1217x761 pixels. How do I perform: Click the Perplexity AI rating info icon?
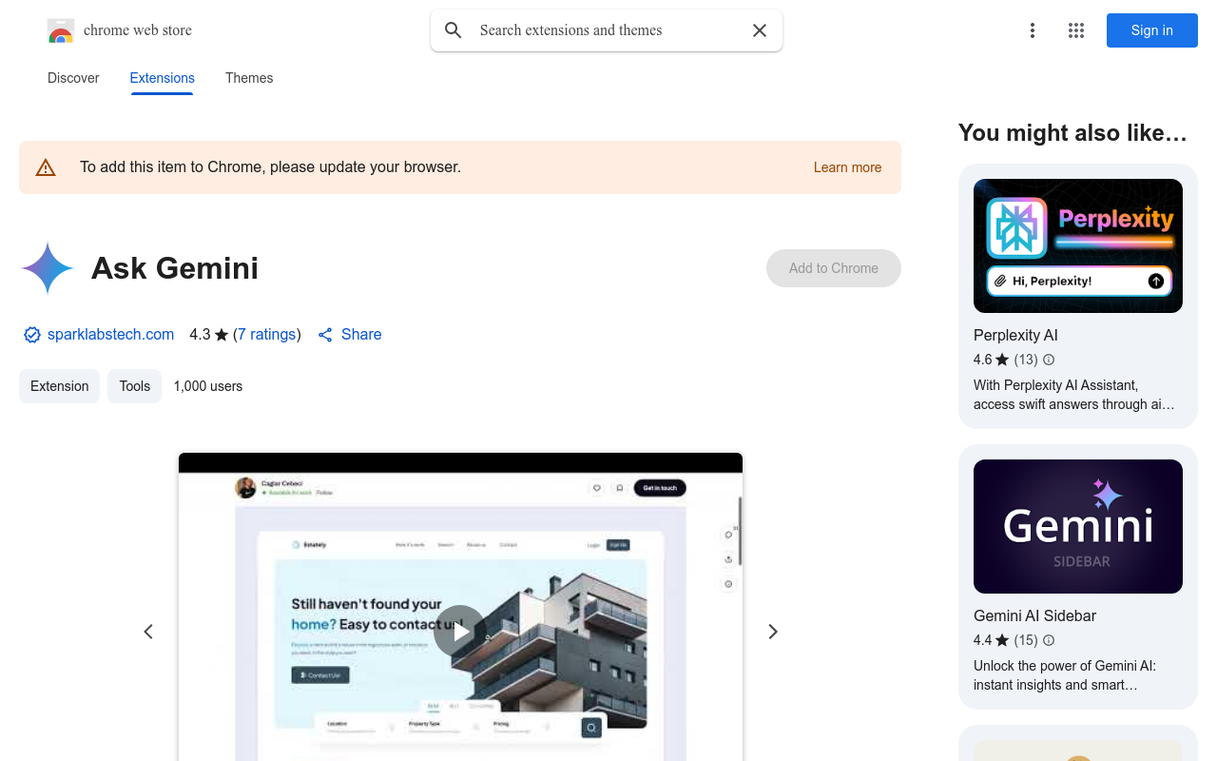pos(1049,360)
